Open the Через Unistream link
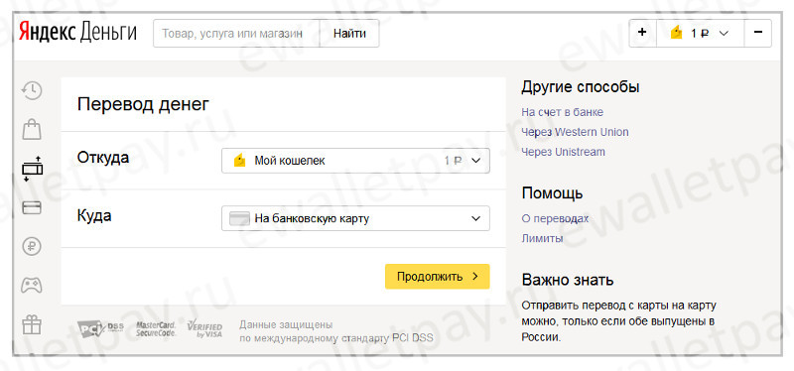Viewport: 794px width, 371px height. point(563,152)
